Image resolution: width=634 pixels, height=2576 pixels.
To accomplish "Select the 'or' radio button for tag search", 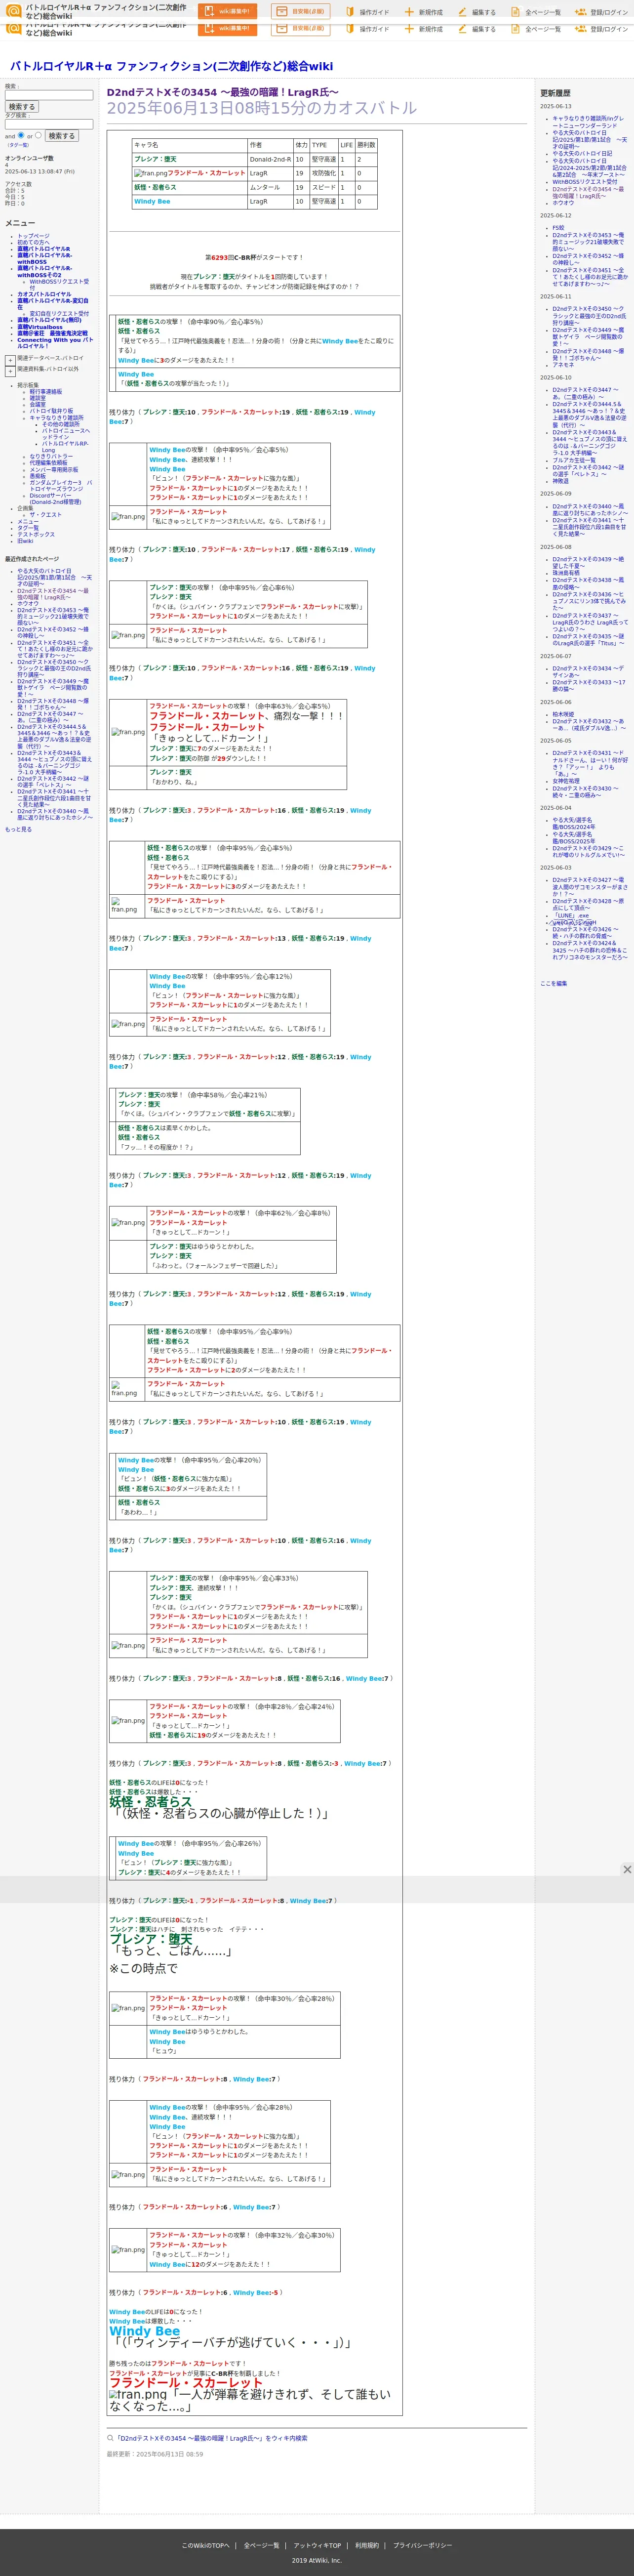I will 38,135.
